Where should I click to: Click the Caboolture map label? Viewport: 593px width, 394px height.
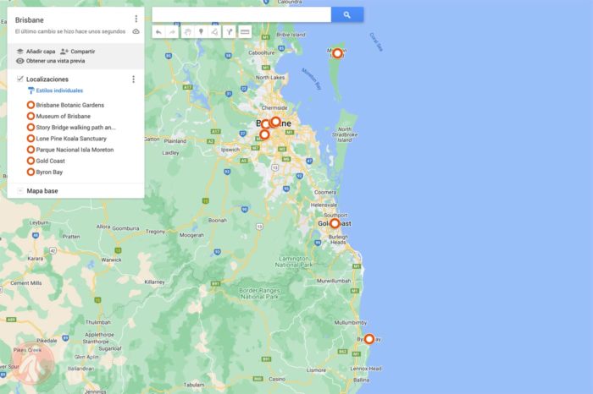coord(261,52)
